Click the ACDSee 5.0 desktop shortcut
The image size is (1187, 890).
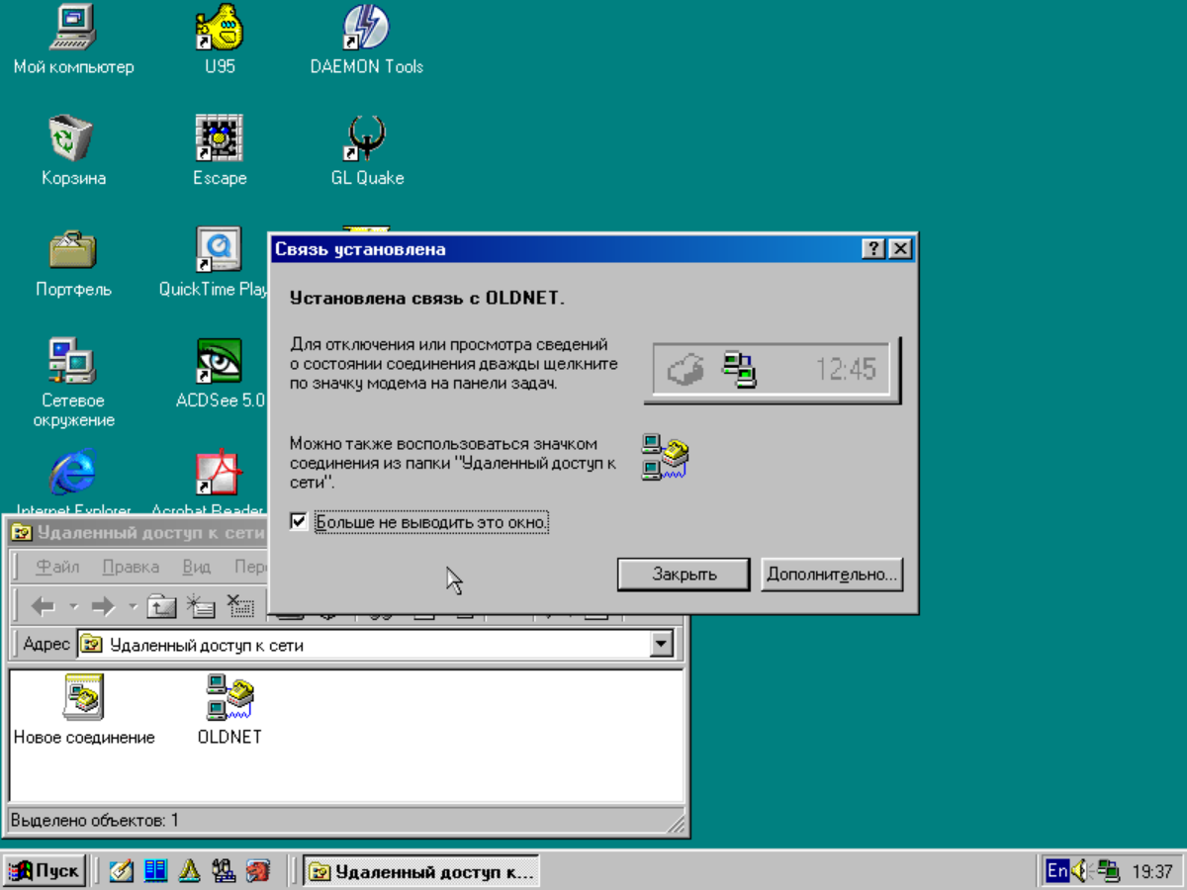pos(220,362)
